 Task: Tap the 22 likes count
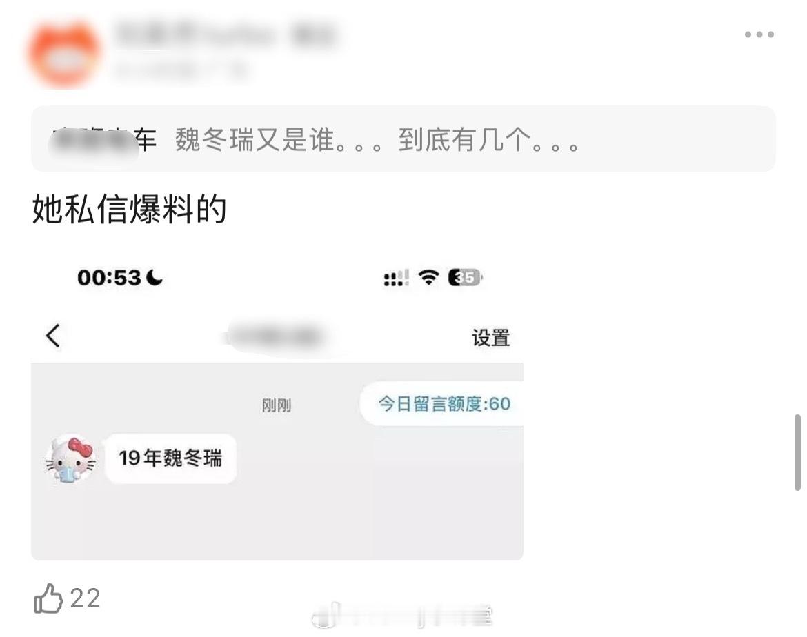tap(85, 598)
